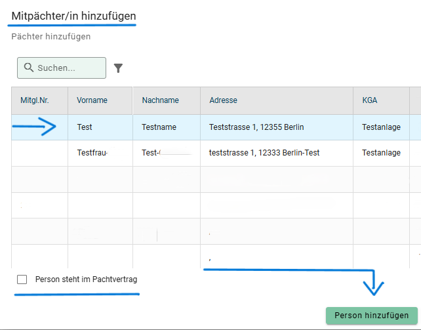Screen dimensions: 421x330
Task: Click empty Mitgl.Nr. cell of Test row
Action: pyautogui.click(x=39, y=127)
